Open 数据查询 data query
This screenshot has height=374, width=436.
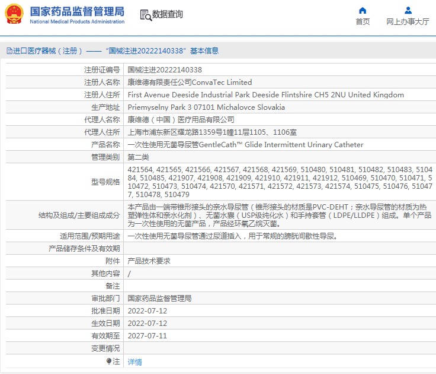tap(168, 14)
